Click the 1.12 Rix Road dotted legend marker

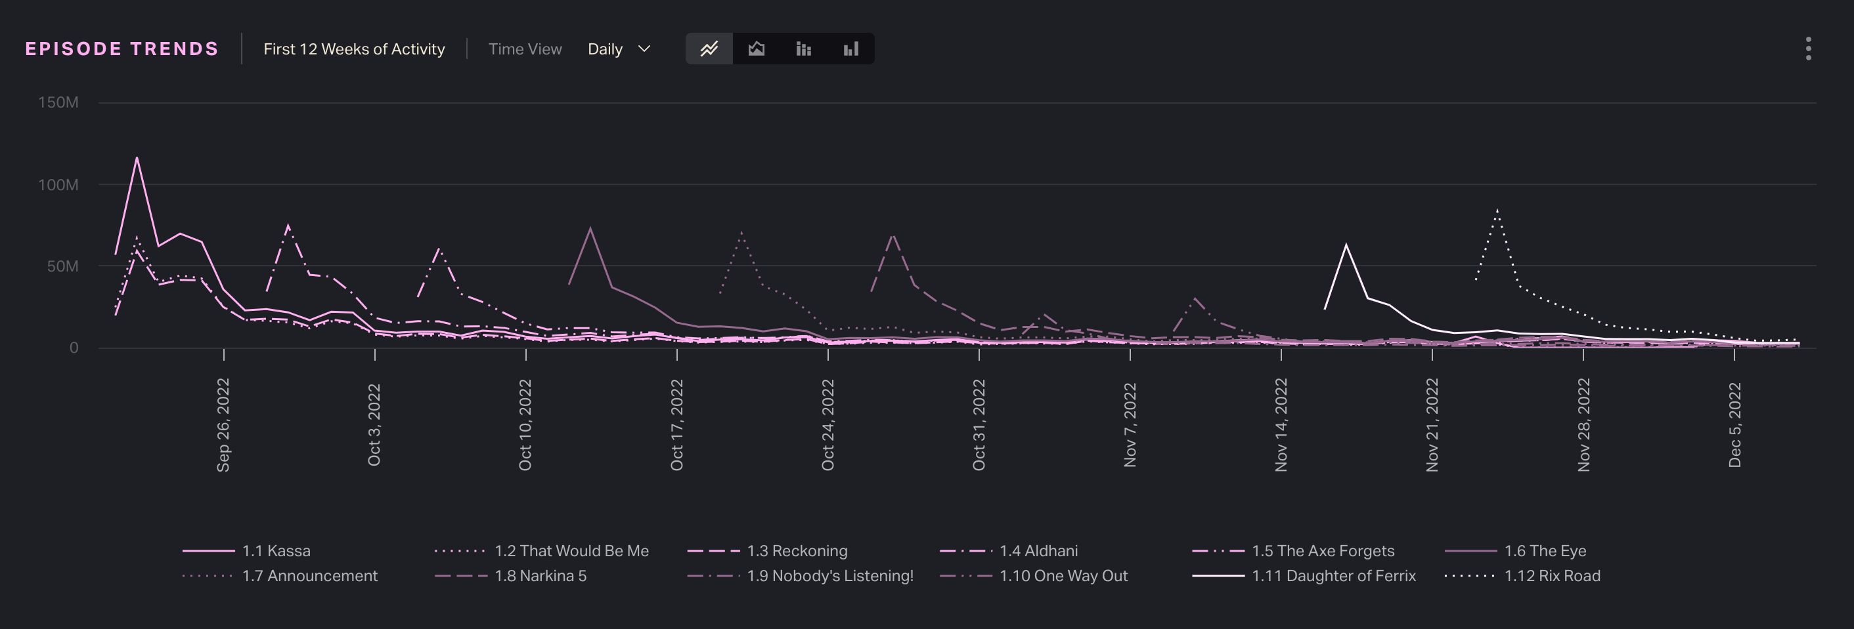1470,576
